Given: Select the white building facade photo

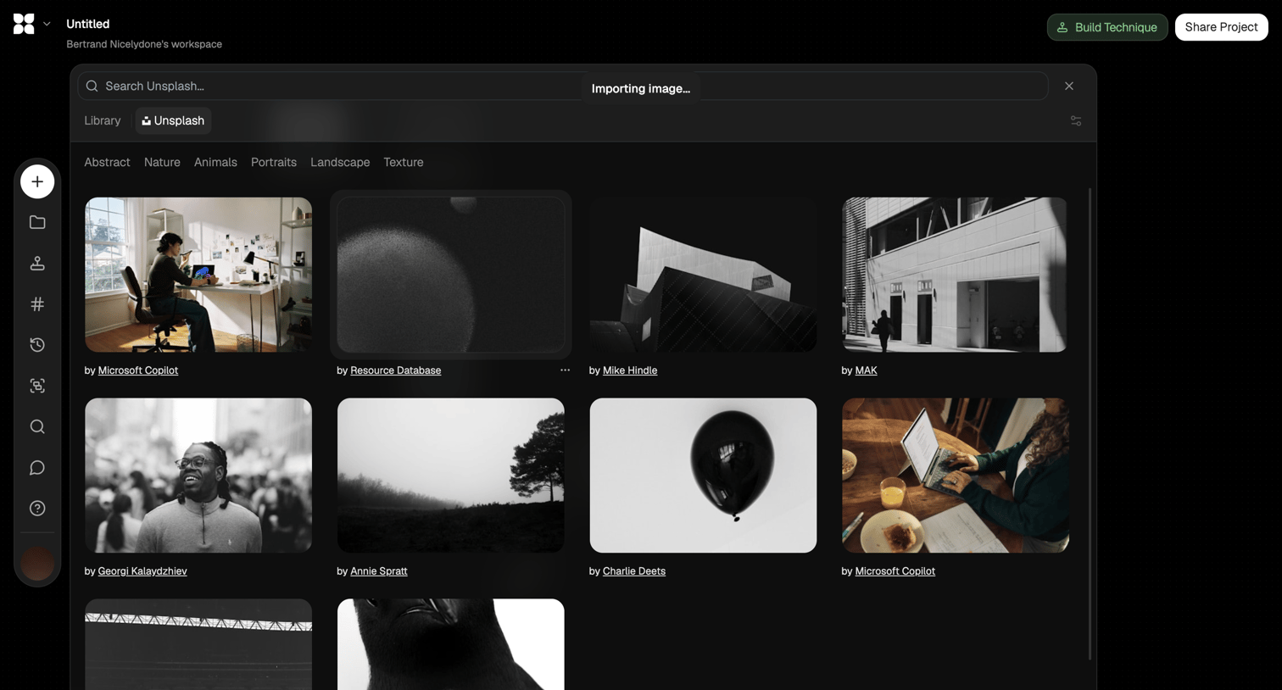Looking at the screenshot, I should coord(956,275).
